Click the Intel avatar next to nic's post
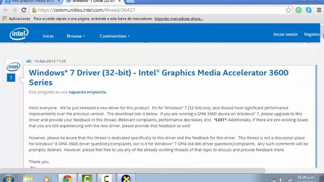 click(14, 67)
